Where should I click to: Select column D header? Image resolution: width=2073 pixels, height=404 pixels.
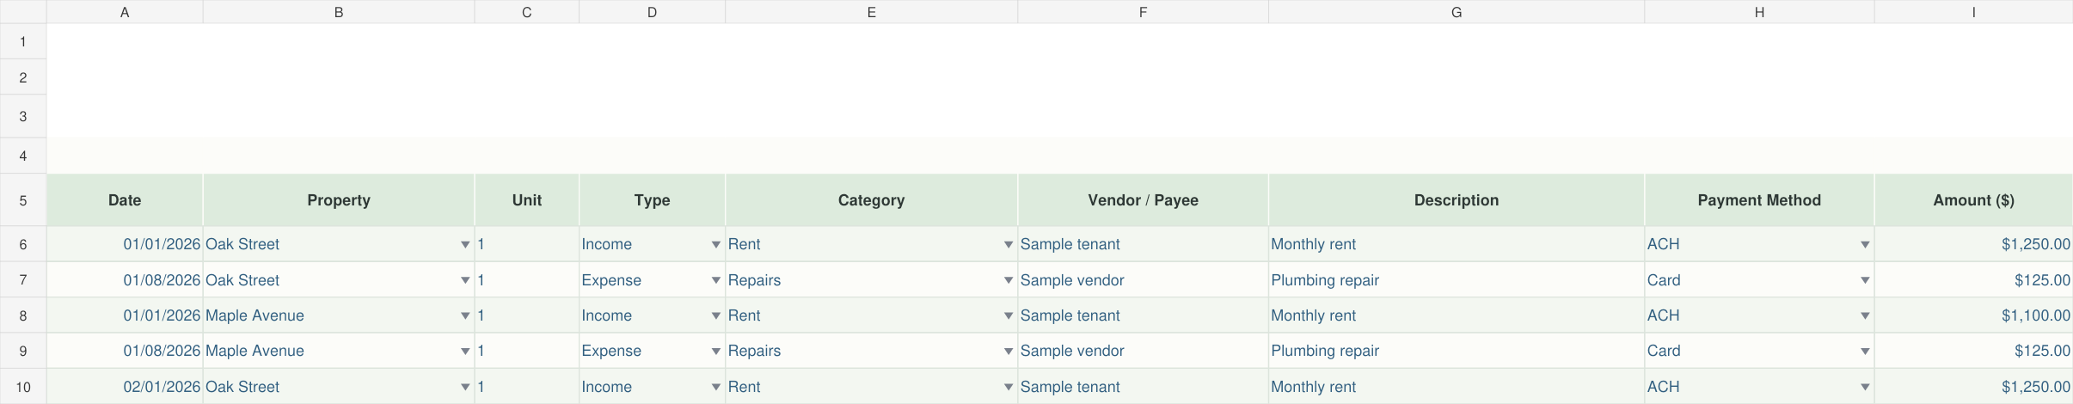(x=653, y=12)
